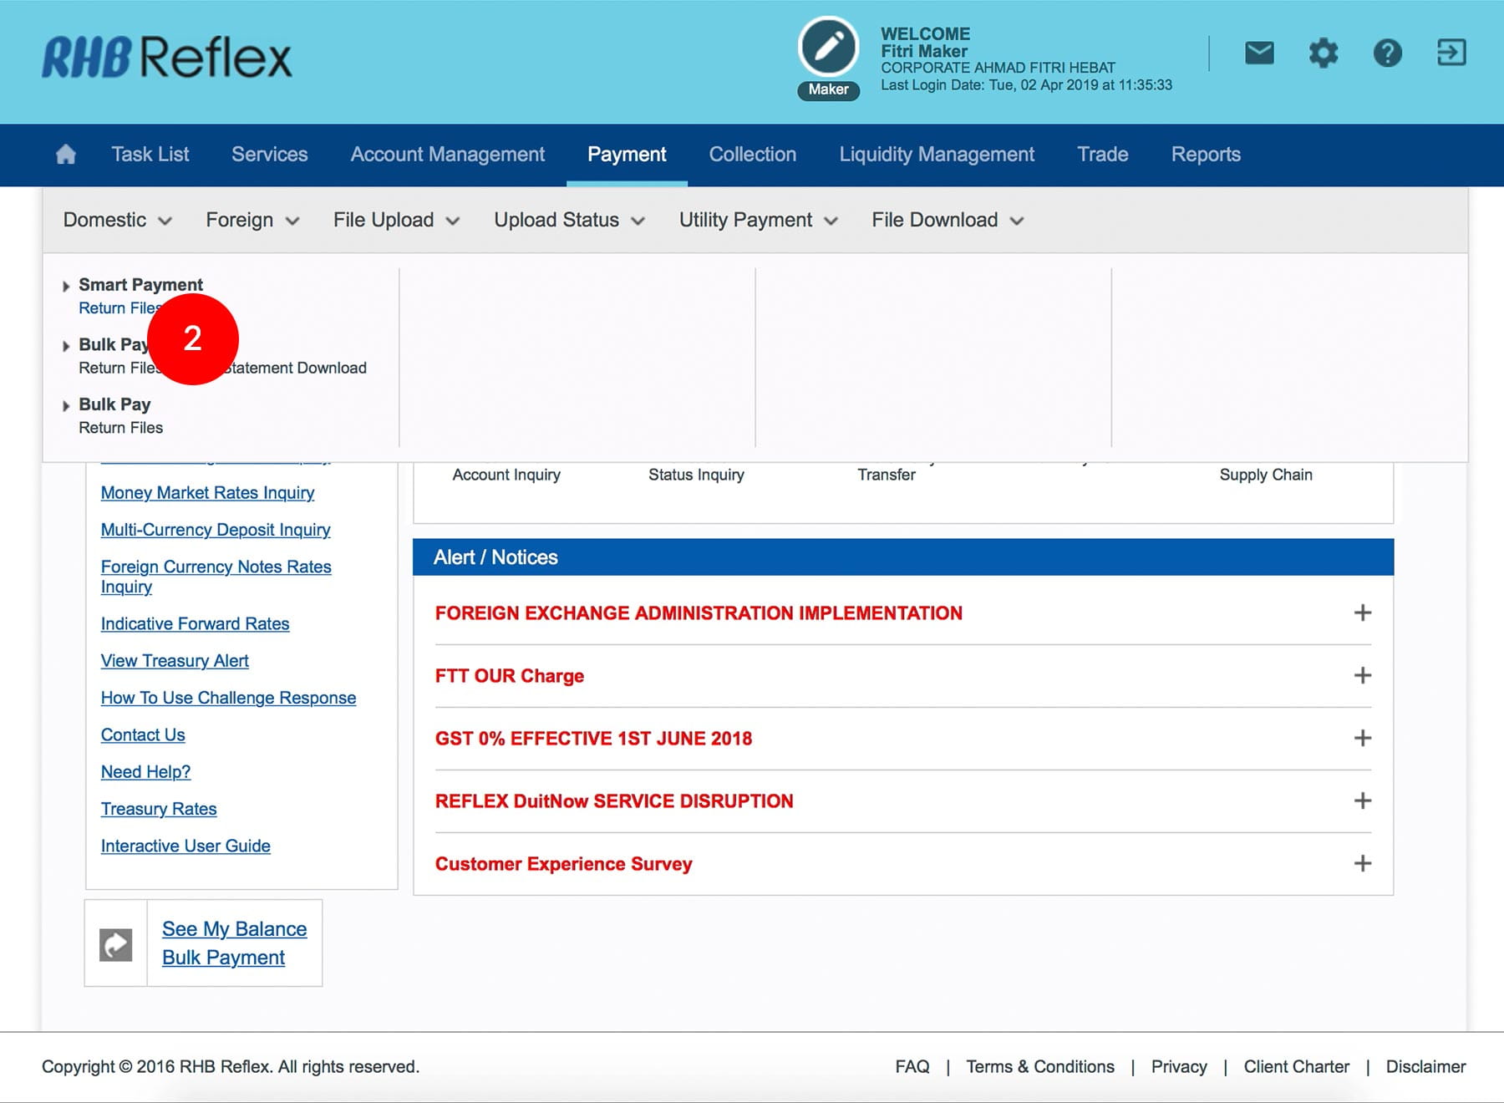Switch to the Collection tab
The height and width of the screenshot is (1103, 1504).
pos(752,155)
